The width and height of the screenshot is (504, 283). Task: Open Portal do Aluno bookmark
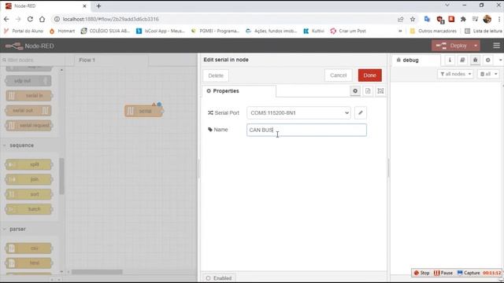point(24,31)
